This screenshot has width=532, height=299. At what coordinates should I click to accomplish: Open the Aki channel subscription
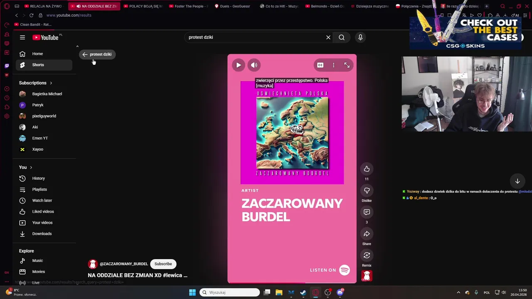pos(44,127)
